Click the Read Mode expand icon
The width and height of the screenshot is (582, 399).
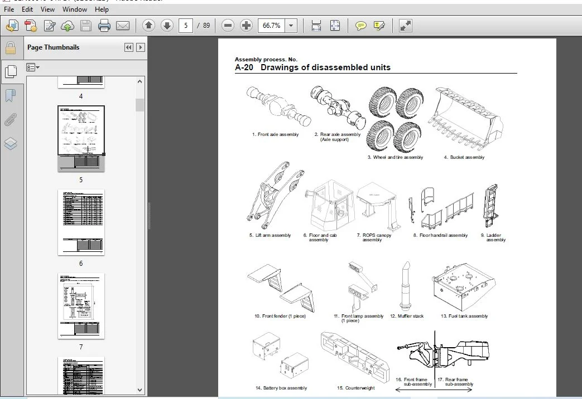point(405,26)
